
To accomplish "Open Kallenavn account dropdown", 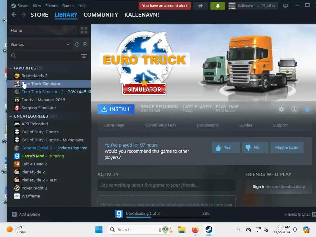I will click(x=256, y=6).
